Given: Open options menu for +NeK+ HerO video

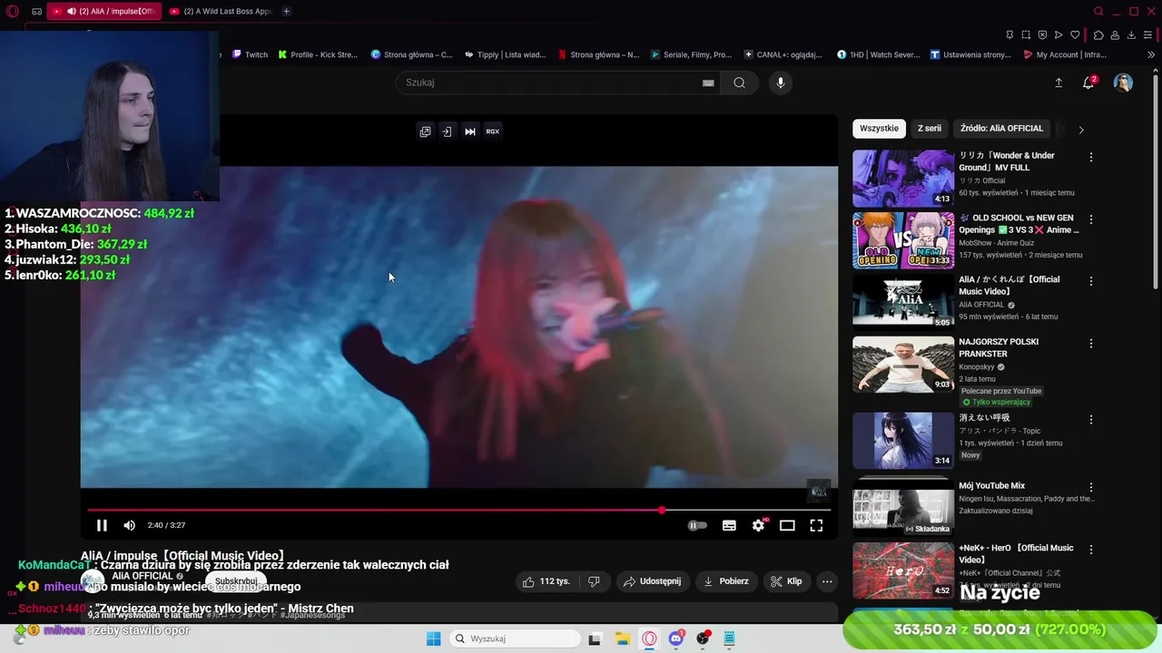Looking at the screenshot, I should coord(1091,550).
